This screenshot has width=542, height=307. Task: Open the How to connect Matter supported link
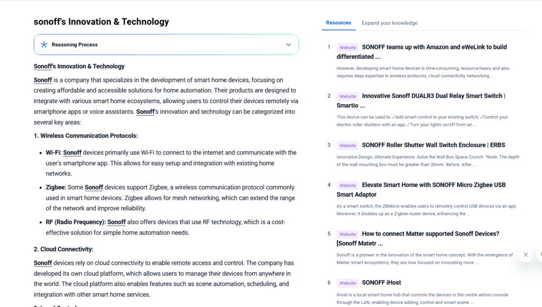[x=430, y=234]
